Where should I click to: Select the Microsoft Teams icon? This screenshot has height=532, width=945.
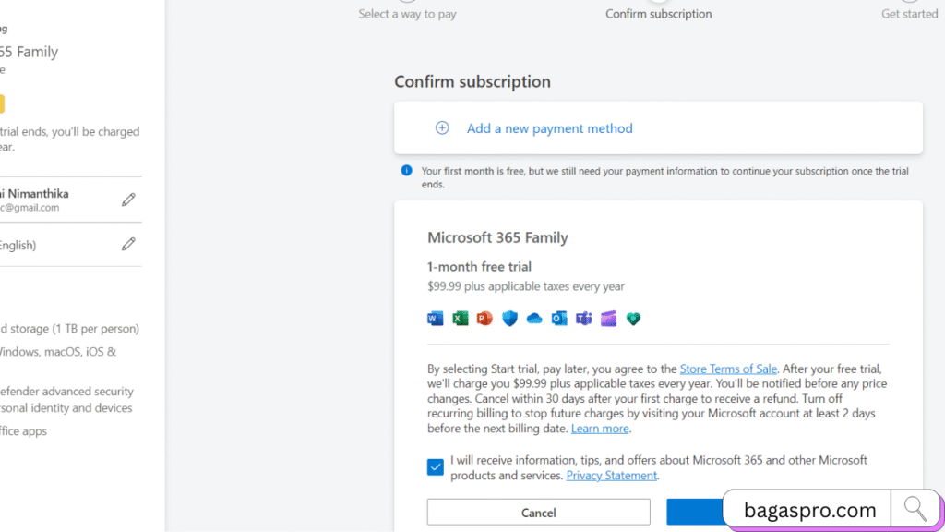[584, 318]
